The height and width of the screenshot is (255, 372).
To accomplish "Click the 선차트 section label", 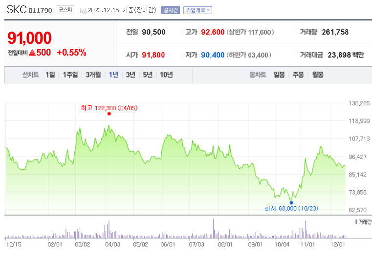I will tap(30, 75).
